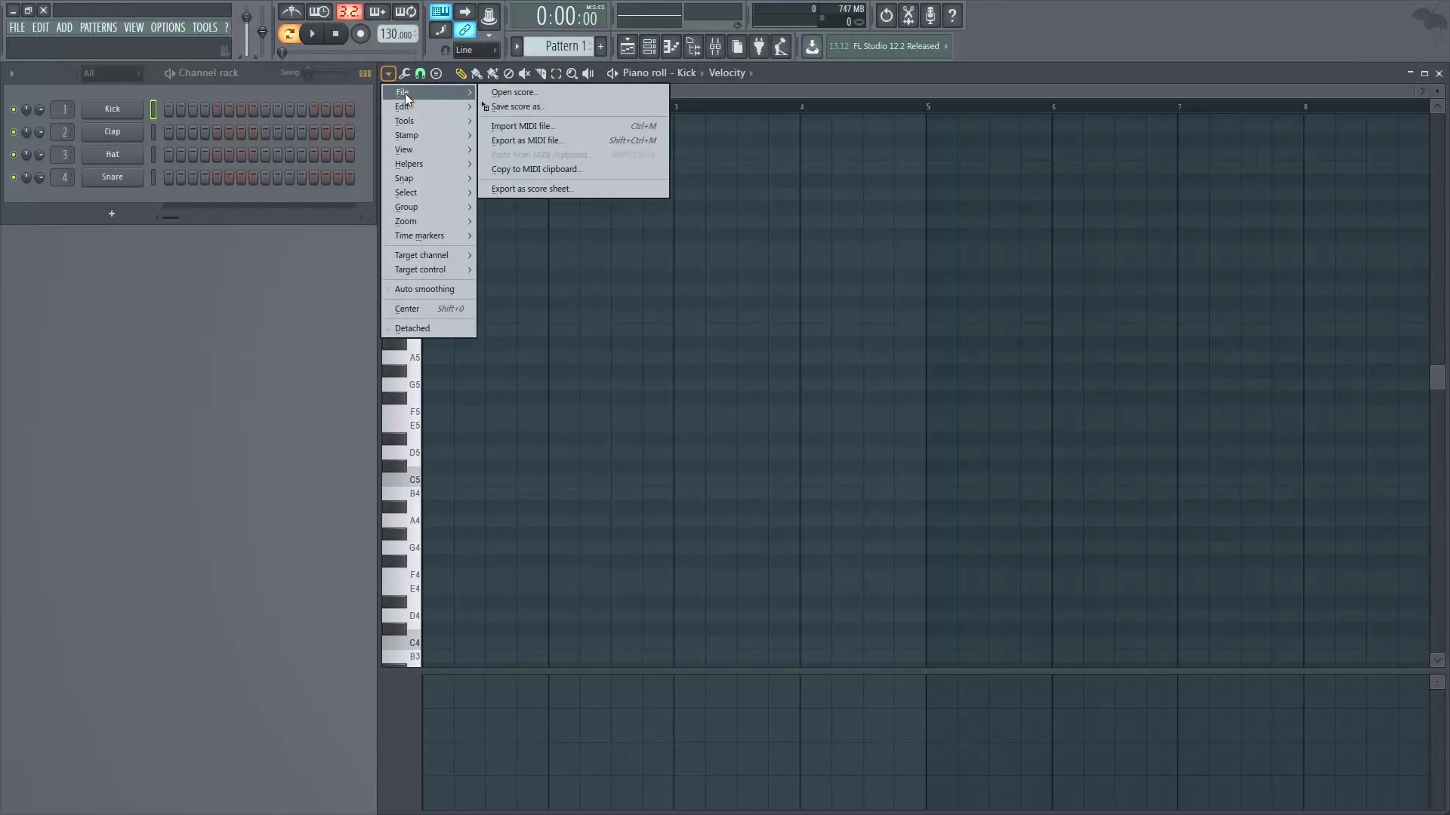The height and width of the screenshot is (815, 1450).
Task: Open the Piano roll Tools (wrench) menu
Action: tap(405, 73)
